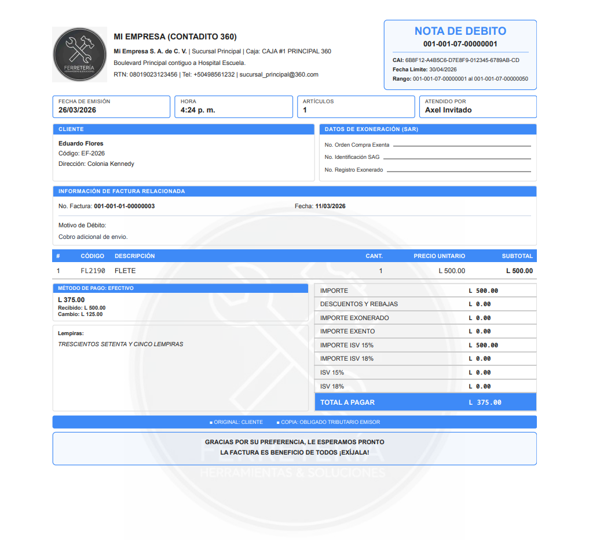Click the PRECIO UNITARIO column header
Viewport: 589px width, 541px height.
(x=439, y=256)
